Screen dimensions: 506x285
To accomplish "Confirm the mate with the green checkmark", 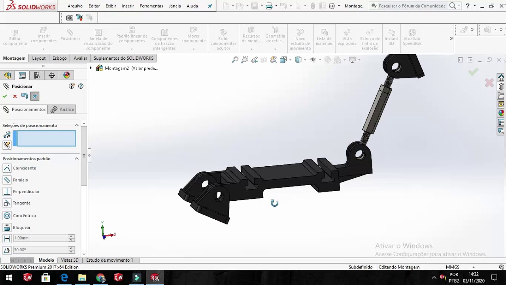I will pyautogui.click(x=5, y=96).
